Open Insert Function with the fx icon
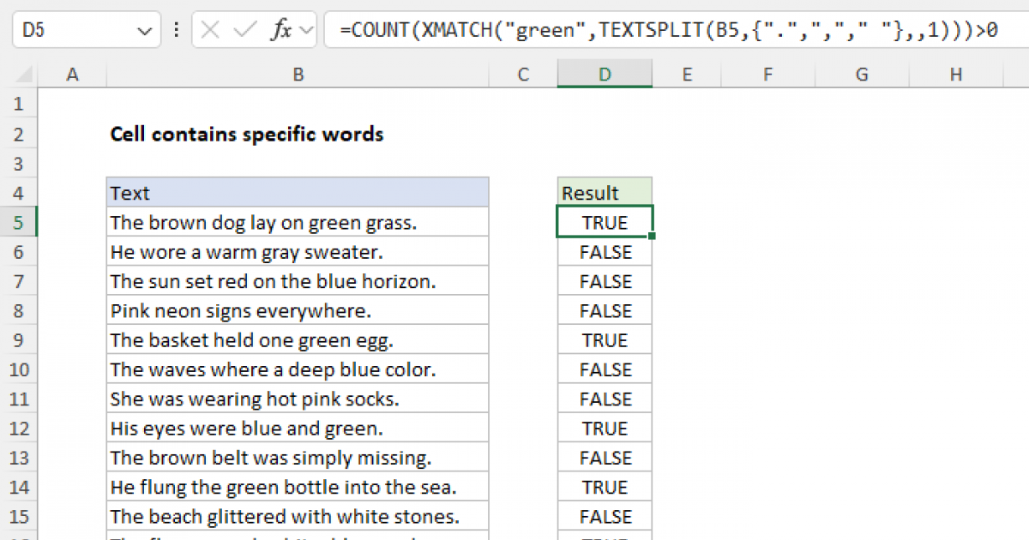 (280, 31)
